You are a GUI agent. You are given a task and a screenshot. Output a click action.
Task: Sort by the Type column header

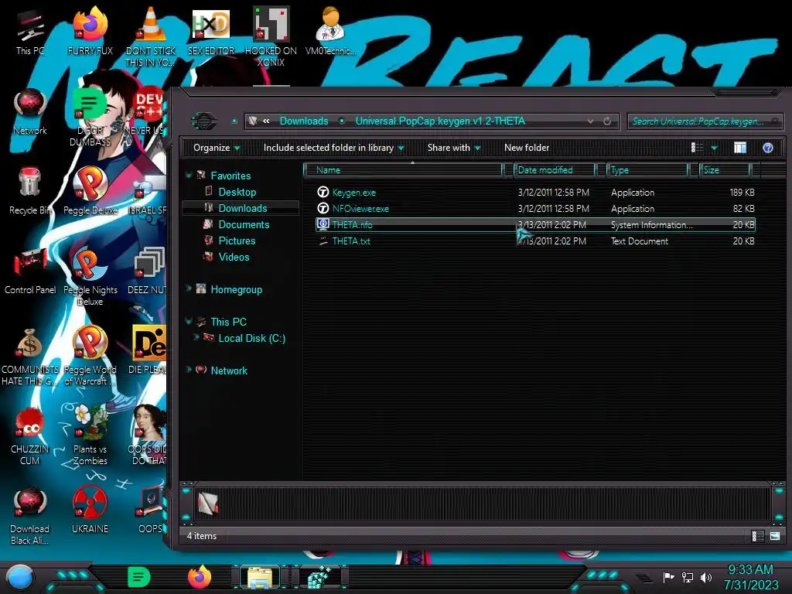[x=647, y=170]
